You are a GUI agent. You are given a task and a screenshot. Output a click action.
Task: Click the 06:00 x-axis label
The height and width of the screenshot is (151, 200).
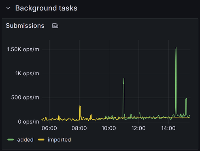pyautogui.click(x=49, y=128)
